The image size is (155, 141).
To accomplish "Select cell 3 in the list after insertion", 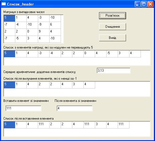I will [x=101, y=125].
